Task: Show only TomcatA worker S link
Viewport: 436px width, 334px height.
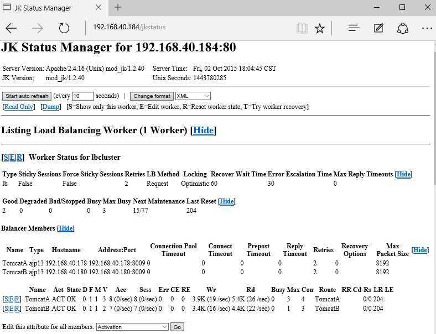Action: point(6,299)
